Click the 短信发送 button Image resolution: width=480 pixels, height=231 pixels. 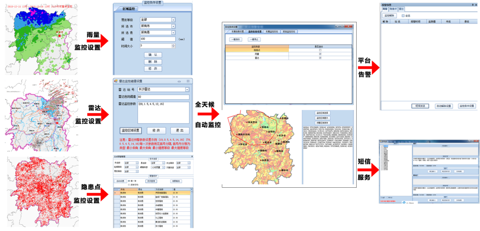[420, 106]
